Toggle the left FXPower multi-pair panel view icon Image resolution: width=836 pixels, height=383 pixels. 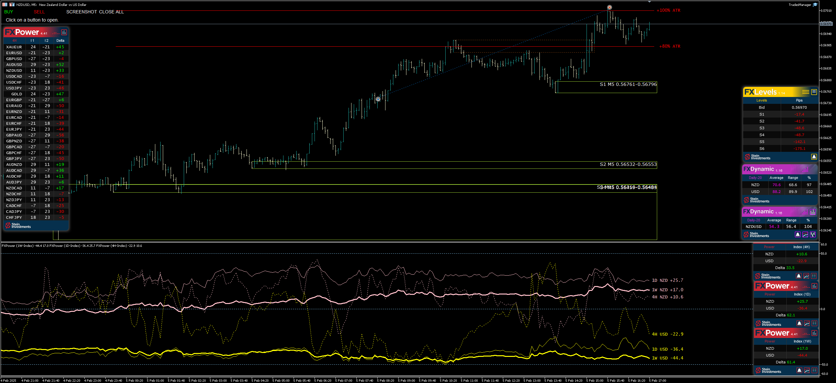[64, 32]
